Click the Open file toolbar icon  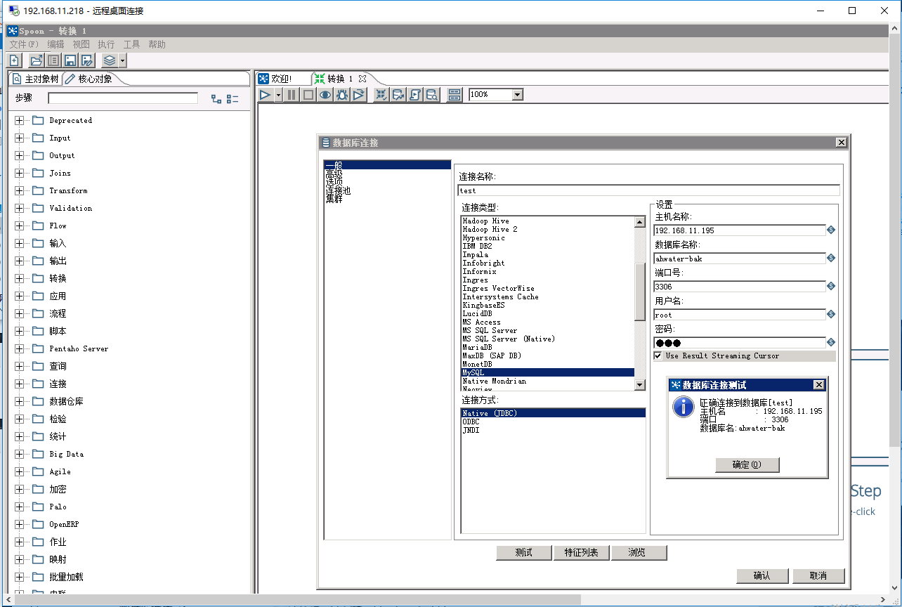[37, 60]
